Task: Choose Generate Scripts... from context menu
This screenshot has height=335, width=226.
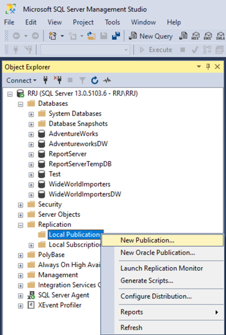Action: coord(162,281)
